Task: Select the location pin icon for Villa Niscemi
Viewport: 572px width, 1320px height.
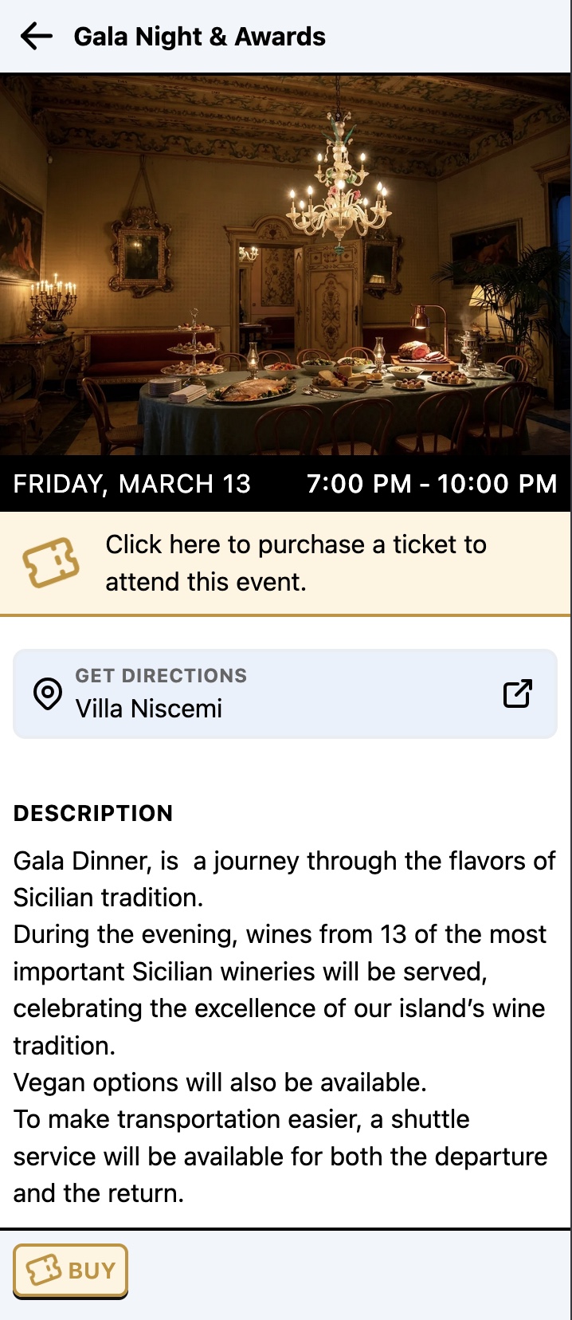Action: point(48,693)
